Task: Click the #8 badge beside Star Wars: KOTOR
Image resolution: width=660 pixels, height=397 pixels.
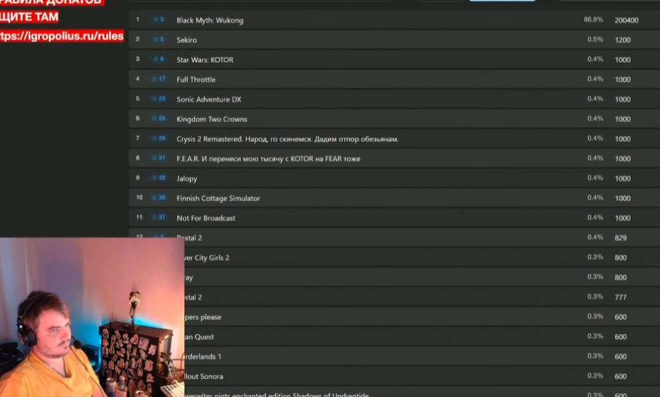Action: coord(159,60)
